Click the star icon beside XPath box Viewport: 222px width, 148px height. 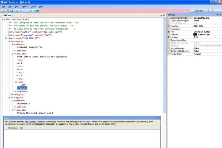point(192,11)
